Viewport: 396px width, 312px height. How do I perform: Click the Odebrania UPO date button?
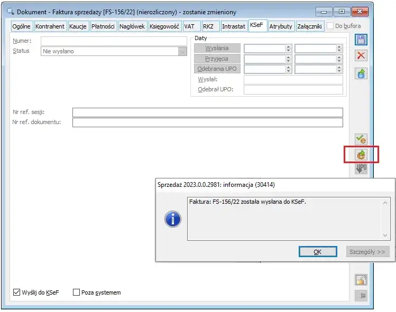pos(217,69)
